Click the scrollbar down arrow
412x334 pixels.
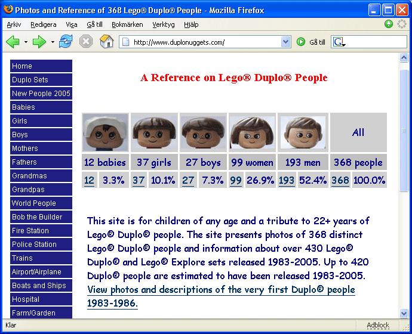(404, 313)
